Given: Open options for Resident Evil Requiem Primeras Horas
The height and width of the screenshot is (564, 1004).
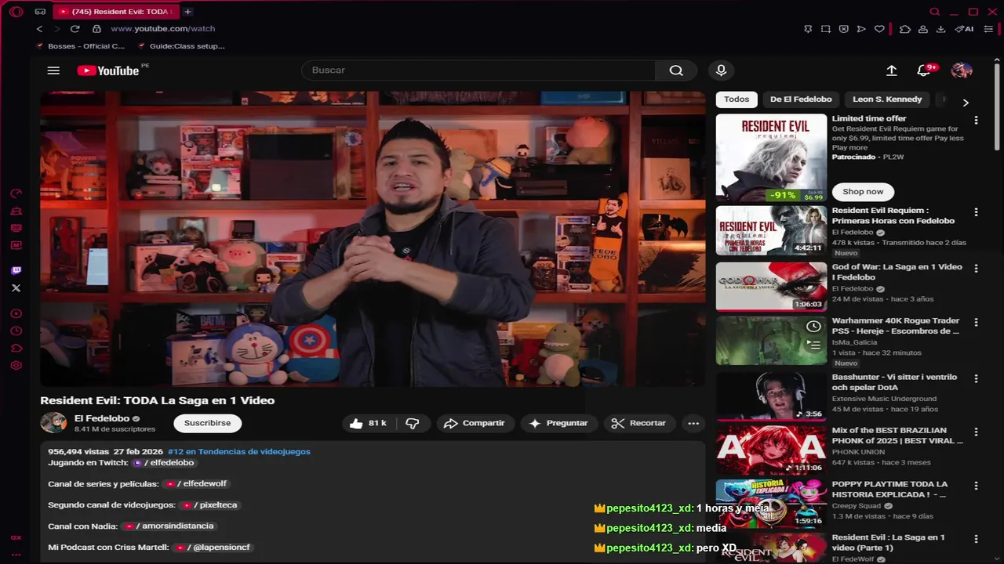Looking at the screenshot, I should [x=977, y=212].
